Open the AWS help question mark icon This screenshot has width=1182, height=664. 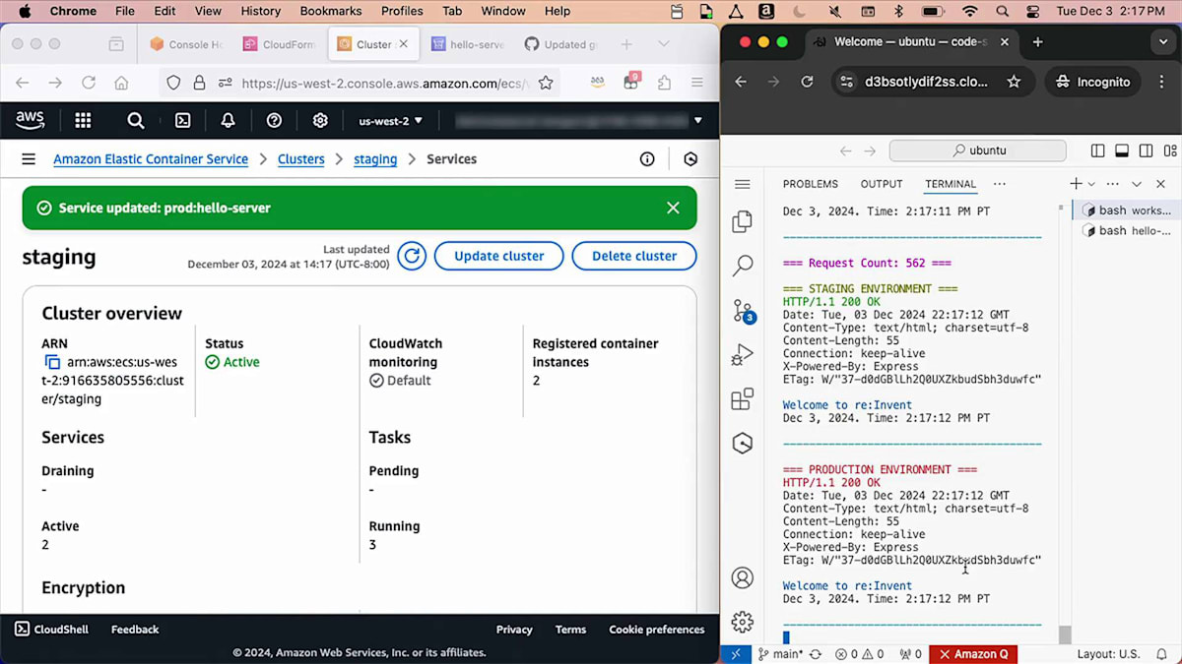tap(274, 120)
